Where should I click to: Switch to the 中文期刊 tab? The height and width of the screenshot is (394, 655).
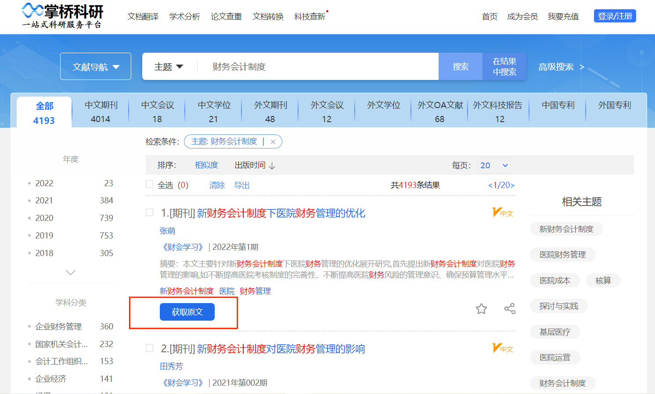[101, 112]
